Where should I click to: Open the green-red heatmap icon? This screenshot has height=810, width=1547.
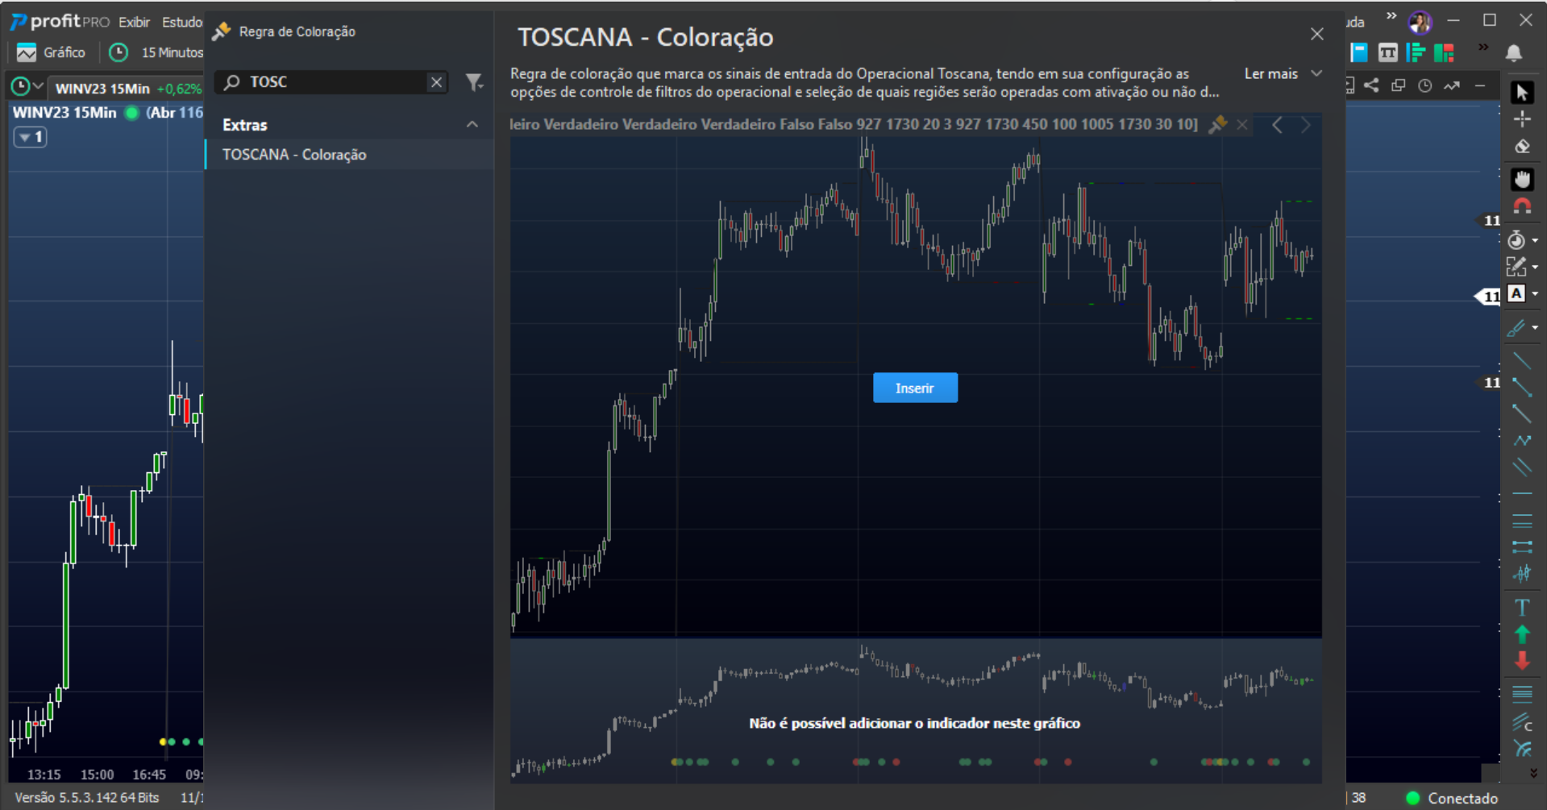(x=1443, y=53)
